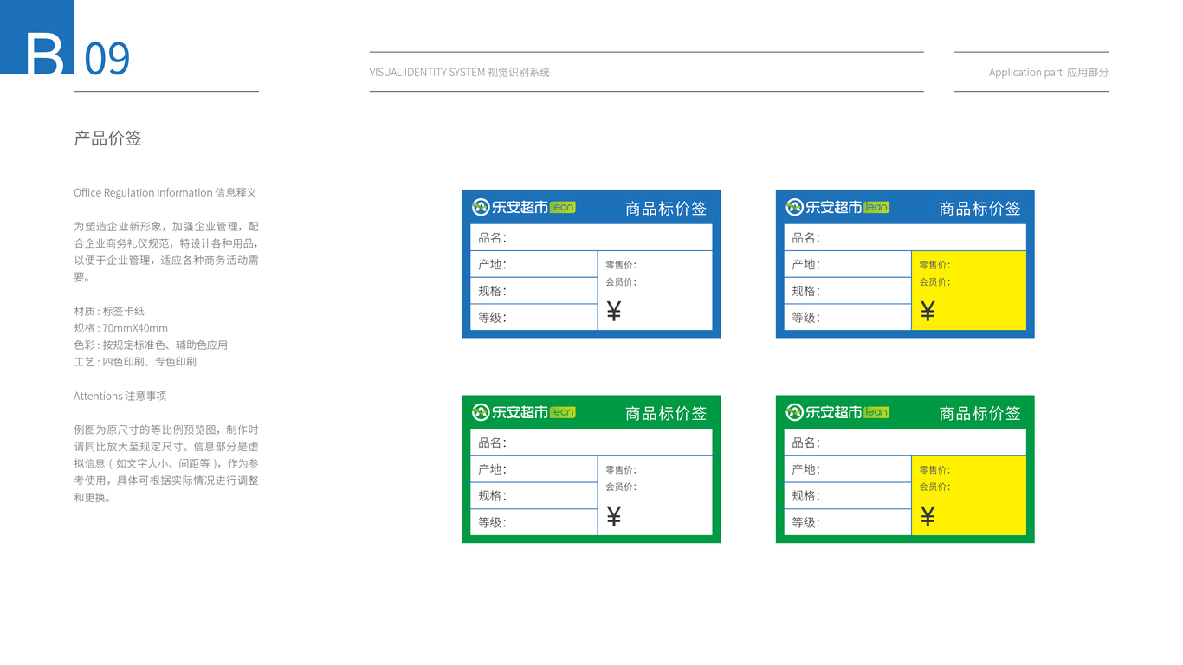
Task: Click 产地 field on blue tag with yellow price box
Action: point(848,264)
